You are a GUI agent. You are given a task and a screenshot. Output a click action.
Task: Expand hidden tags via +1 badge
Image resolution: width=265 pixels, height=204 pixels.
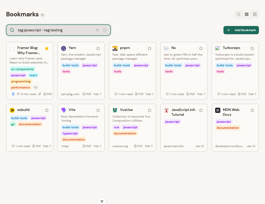35,87
